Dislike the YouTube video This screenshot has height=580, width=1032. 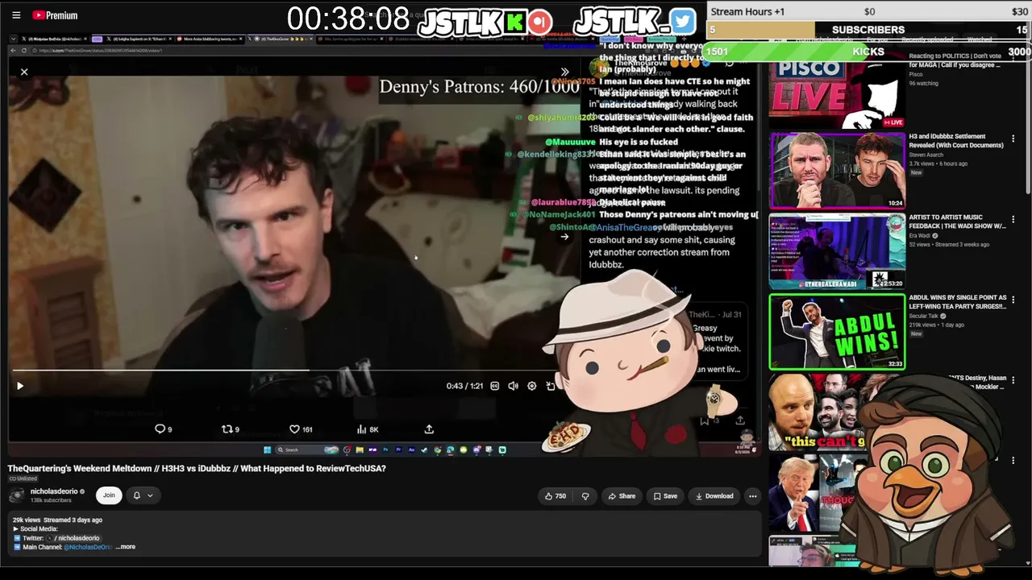coord(585,496)
